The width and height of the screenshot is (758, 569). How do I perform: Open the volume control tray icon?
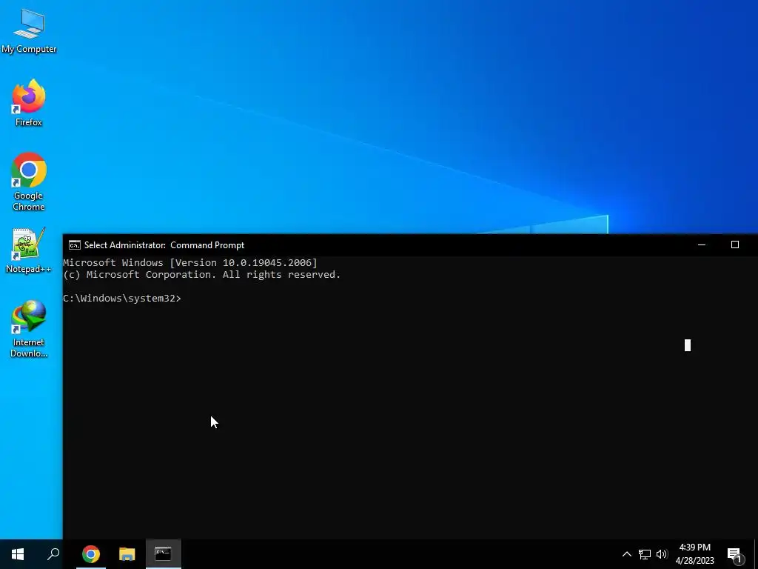click(x=662, y=554)
